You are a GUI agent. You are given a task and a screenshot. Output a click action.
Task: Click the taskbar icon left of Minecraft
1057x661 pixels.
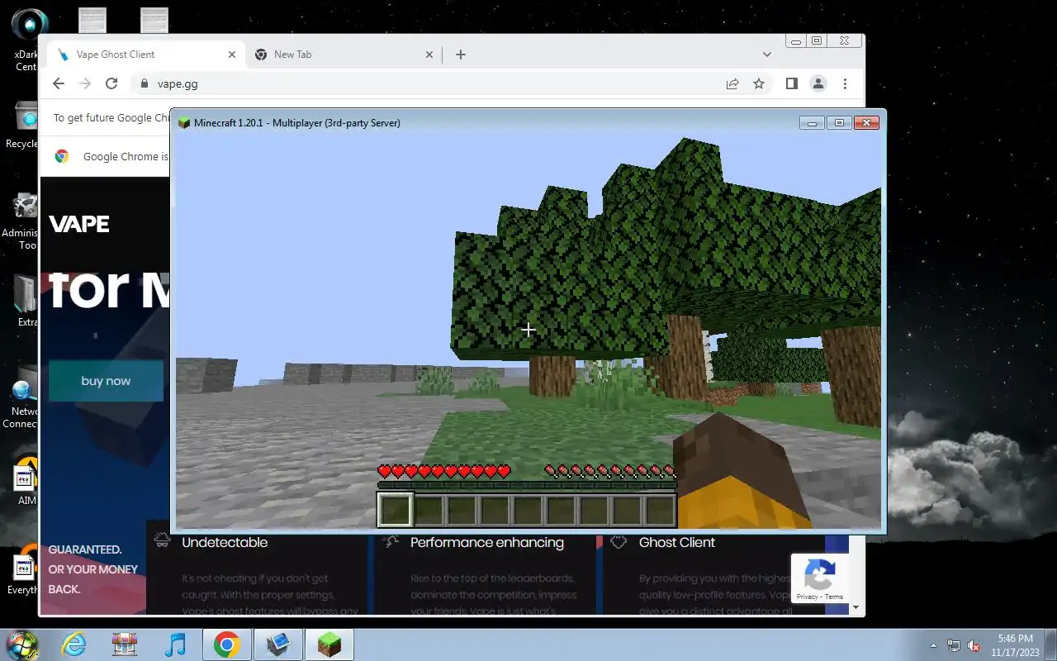click(x=278, y=644)
